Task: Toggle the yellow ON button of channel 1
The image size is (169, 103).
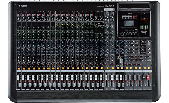Action: [x=19, y=68]
